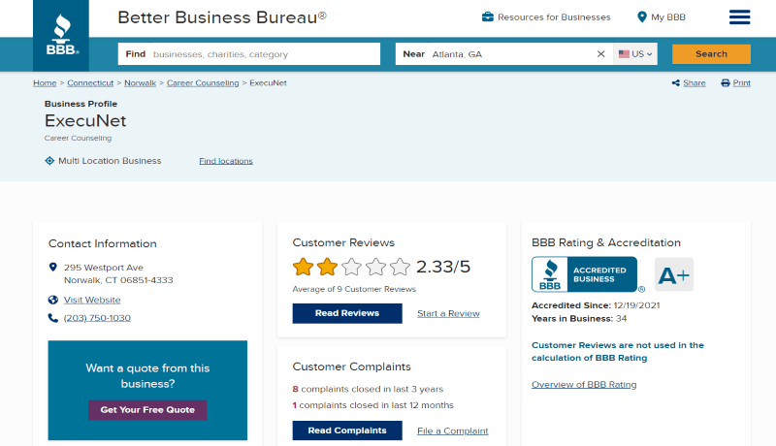The height and width of the screenshot is (446, 776).
Task: Click the briefcase icon by Resources for Businesses
Action: point(488,16)
